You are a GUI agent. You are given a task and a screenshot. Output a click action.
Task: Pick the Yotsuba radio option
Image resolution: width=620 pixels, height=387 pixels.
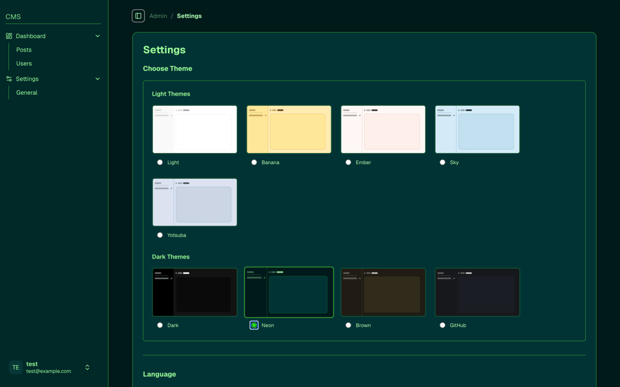coord(160,235)
